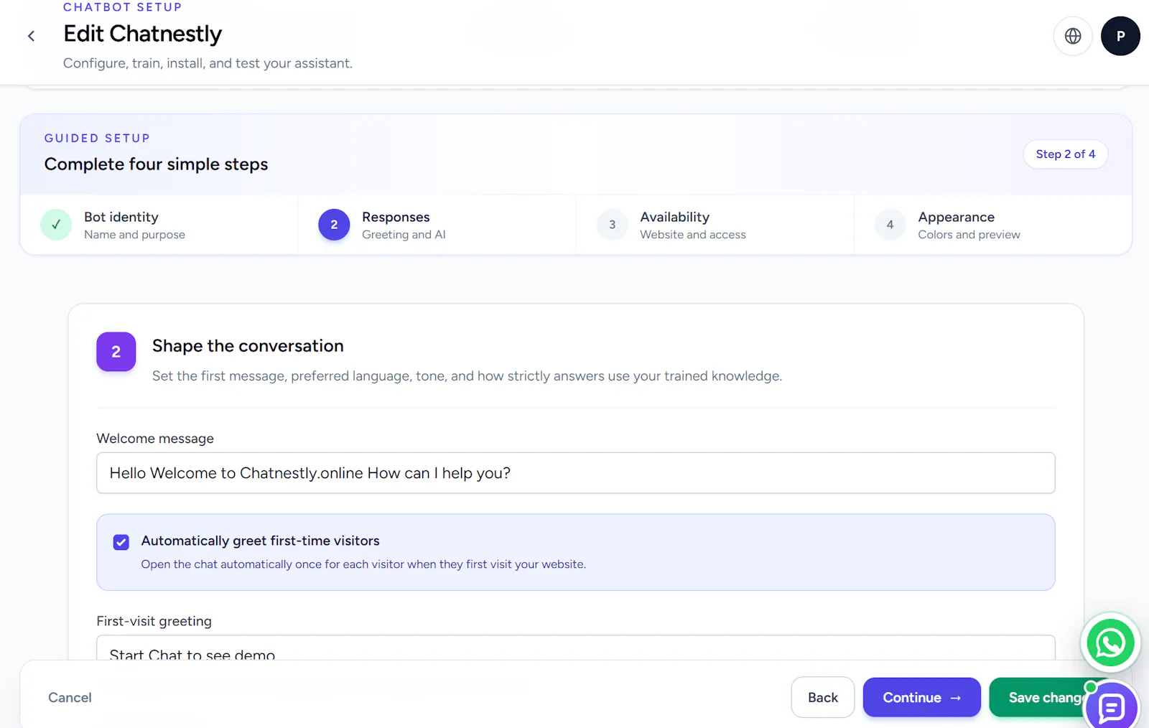
Task: Go back using the left chevron arrow
Action: (31, 36)
